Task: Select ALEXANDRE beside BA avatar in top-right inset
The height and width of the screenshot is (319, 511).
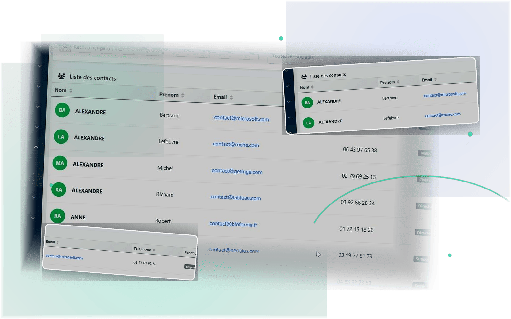Action: click(329, 101)
